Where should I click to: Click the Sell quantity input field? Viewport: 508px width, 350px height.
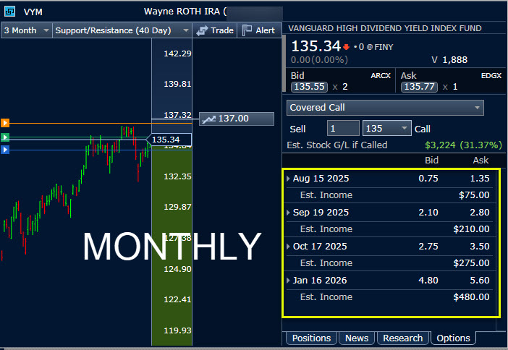click(342, 129)
